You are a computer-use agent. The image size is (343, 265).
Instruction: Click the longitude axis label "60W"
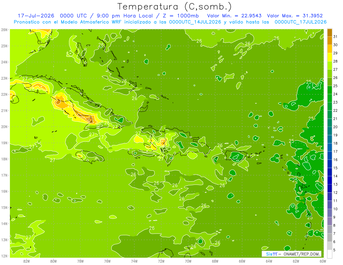[323, 261]
